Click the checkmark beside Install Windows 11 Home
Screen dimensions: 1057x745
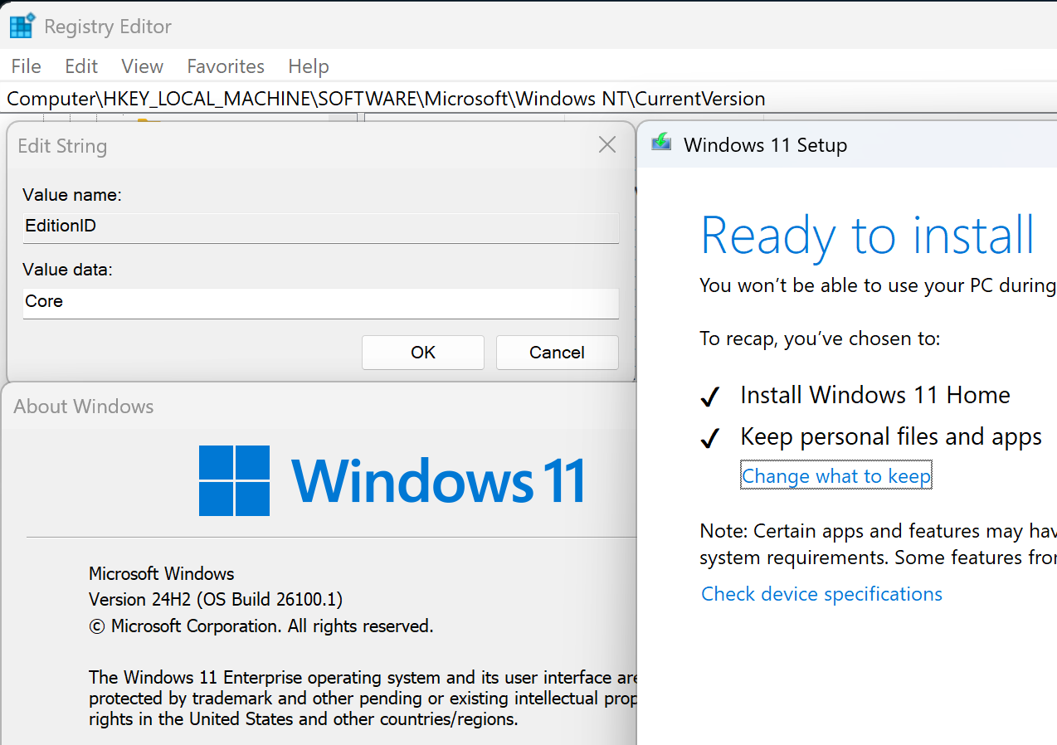[709, 397]
